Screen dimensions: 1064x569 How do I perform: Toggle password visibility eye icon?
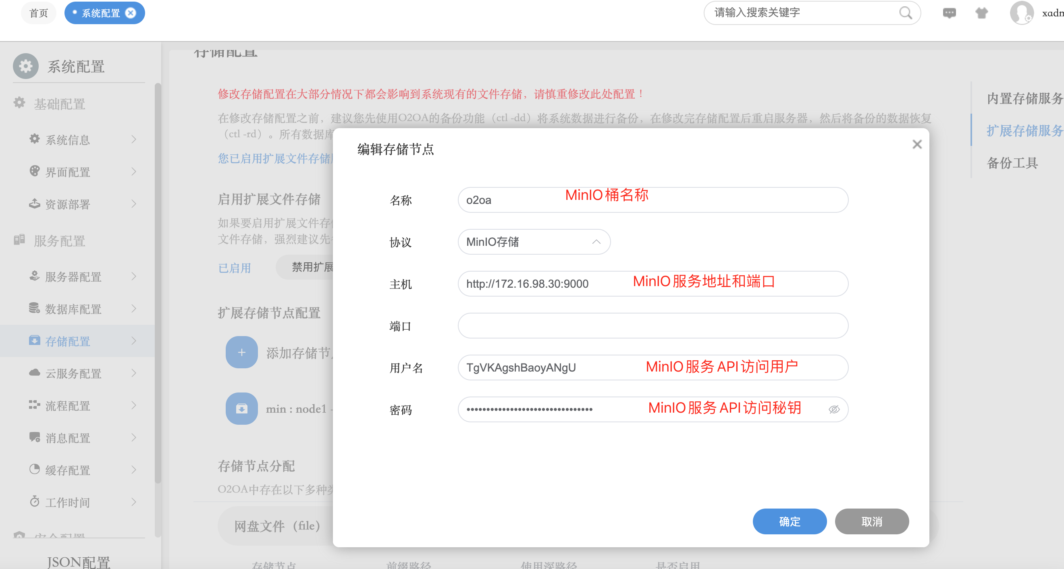[834, 409]
